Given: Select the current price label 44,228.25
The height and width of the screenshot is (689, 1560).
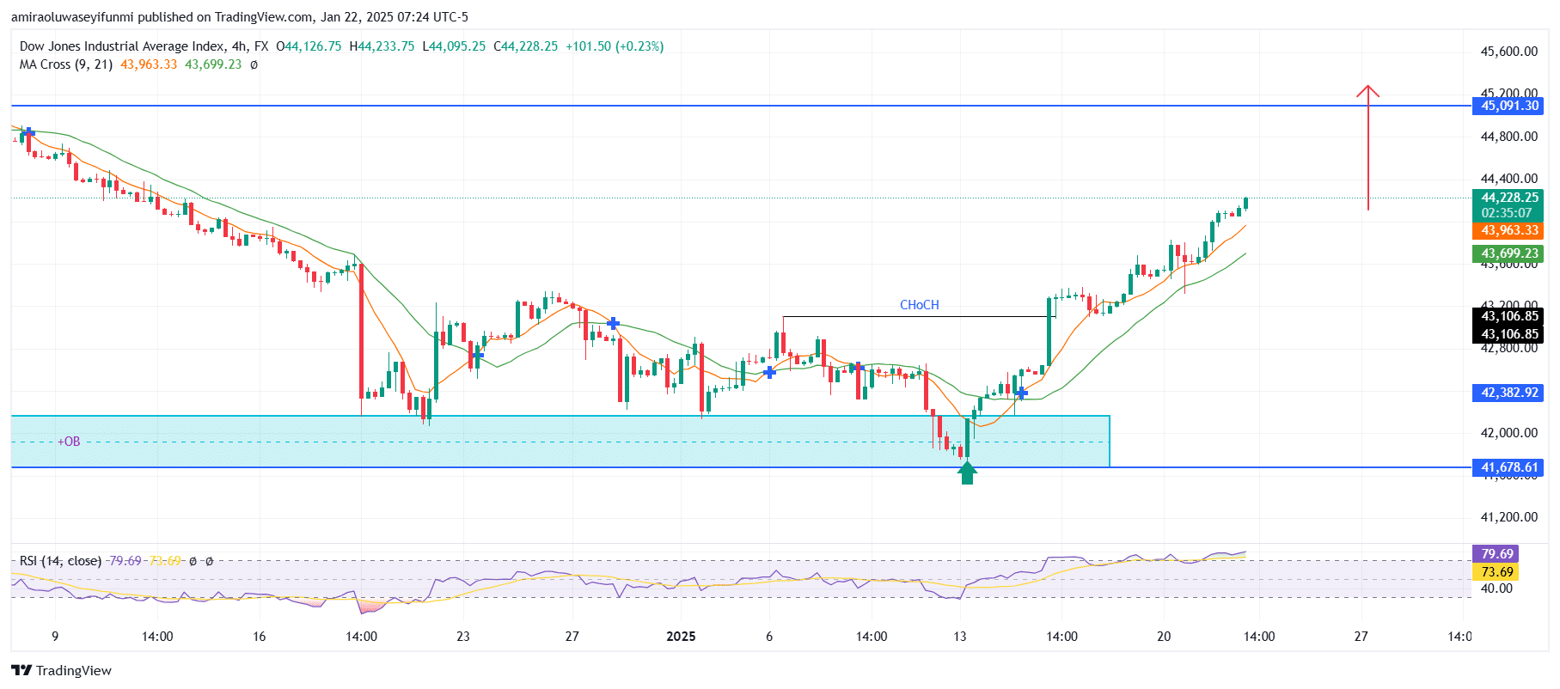Looking at the screenshot, I should click(x=1510, y=198).
